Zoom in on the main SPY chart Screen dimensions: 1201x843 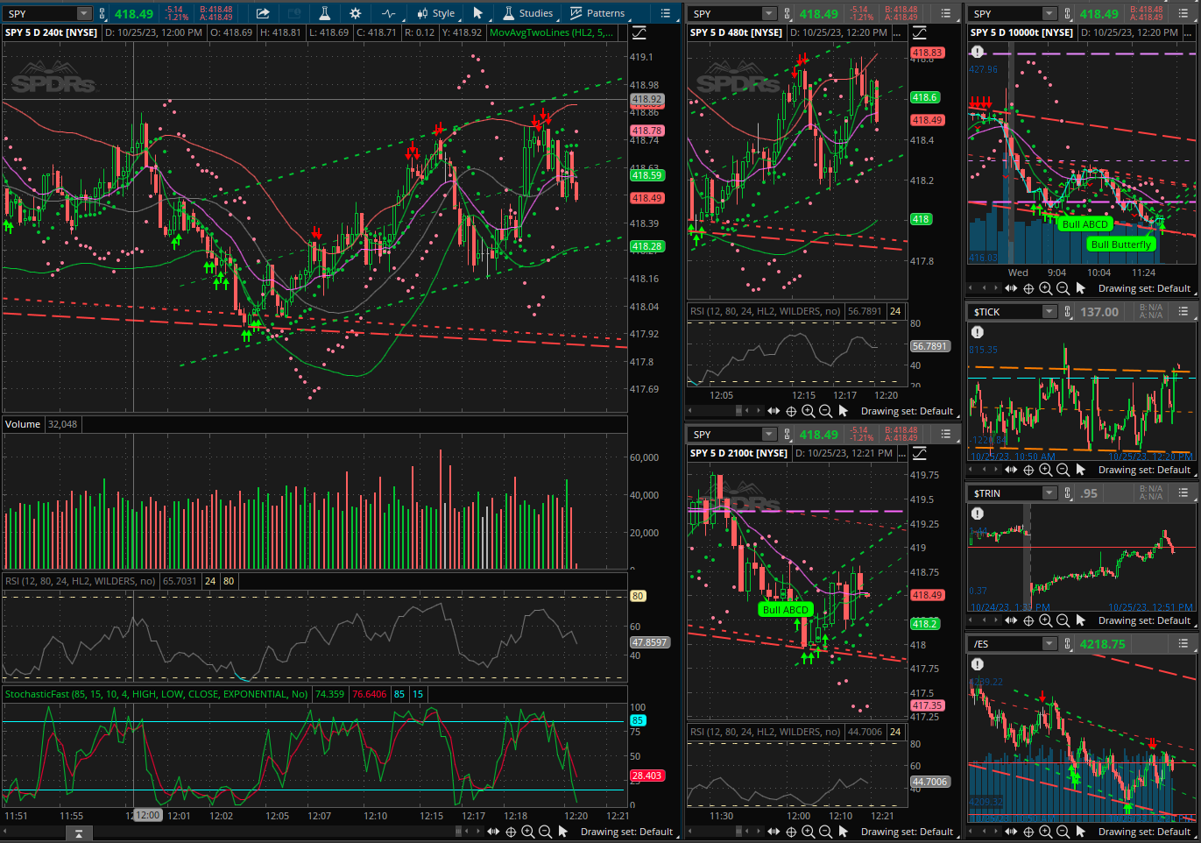(527, 832)
